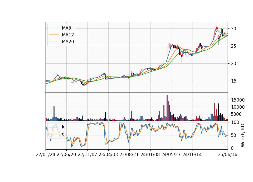253x182 pixels.
Task: Click the price axis value 25
Action: tap(233, 46)
